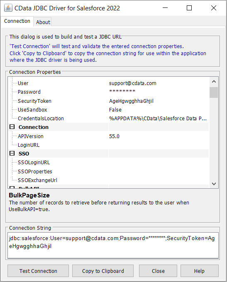Click the properties list scrollbar thumb
The width and height of the screenshot is (227, 282).
coord(214,92)
